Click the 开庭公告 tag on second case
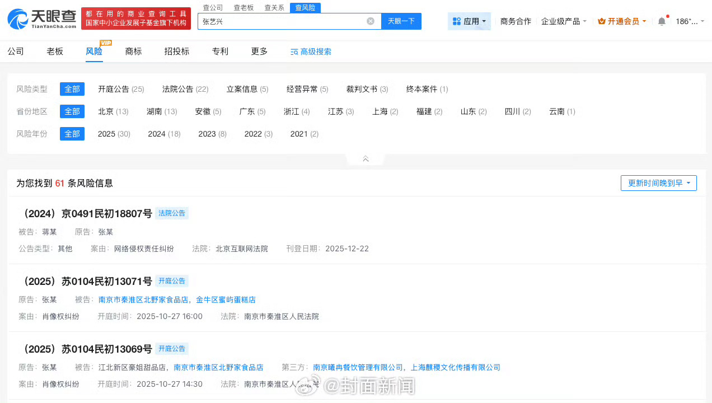The image size is (712, 403). point(172,280)
